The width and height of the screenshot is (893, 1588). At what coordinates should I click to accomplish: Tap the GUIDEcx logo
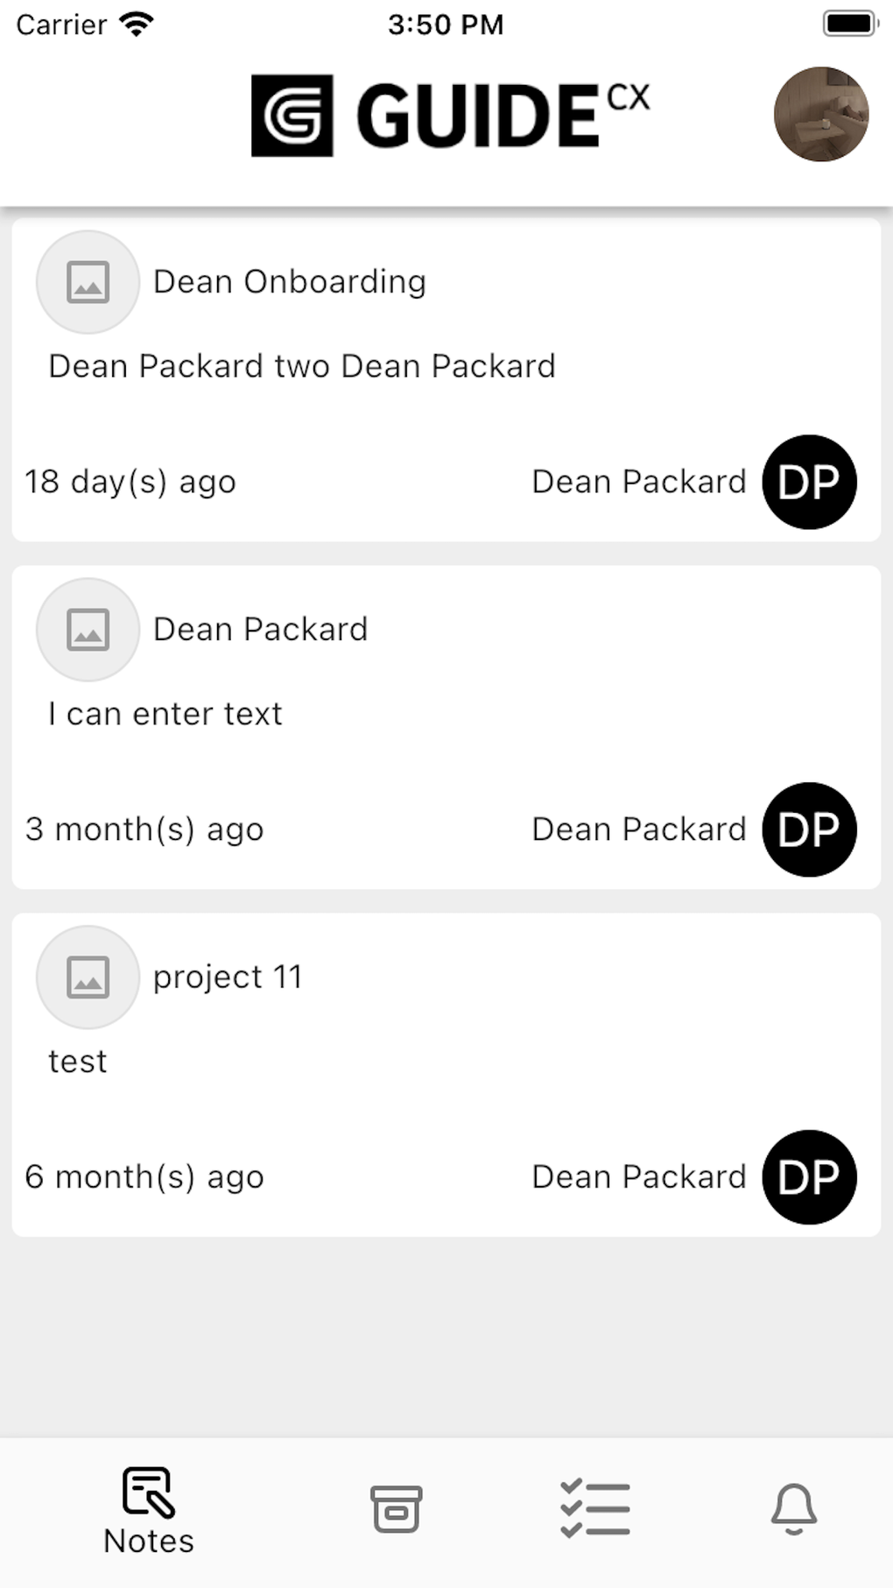[450, 116]
